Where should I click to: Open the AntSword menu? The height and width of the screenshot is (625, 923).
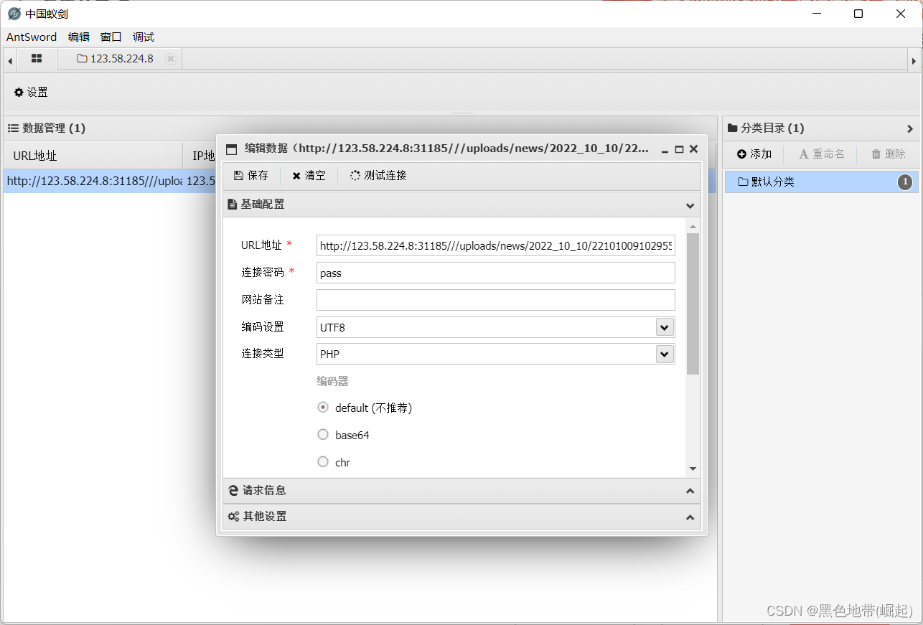pos(32,37)
